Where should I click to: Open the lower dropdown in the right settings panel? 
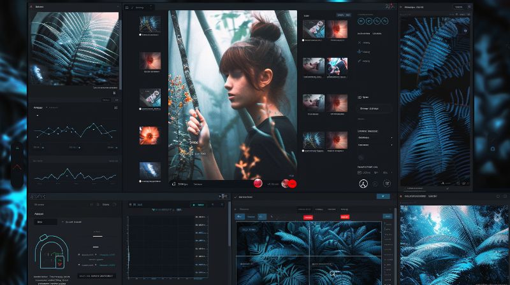point(375,144)
